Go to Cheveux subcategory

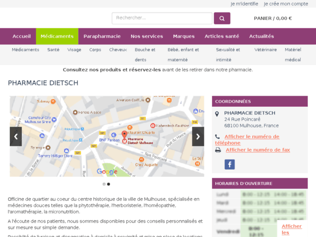point(118,50)
